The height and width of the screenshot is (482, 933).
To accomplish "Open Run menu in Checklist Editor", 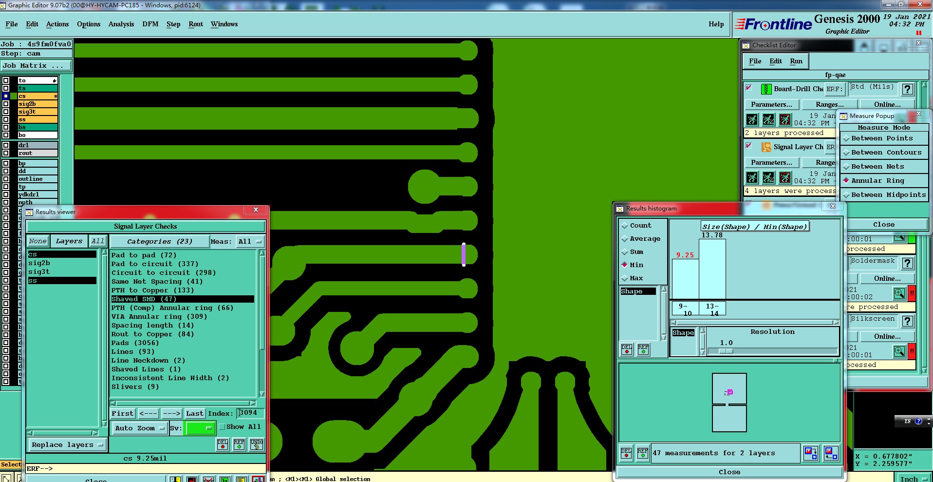I will [796, 61].
